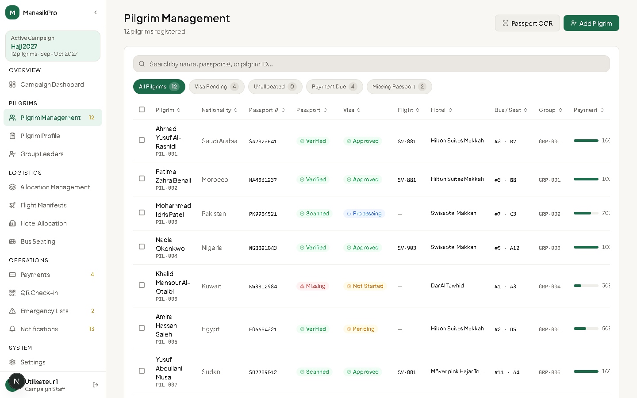Click the Hotel Allocation building icon

tap(12, 223)
